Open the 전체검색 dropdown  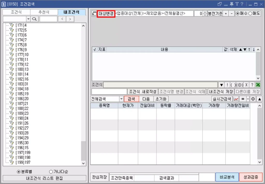[121, 99]
